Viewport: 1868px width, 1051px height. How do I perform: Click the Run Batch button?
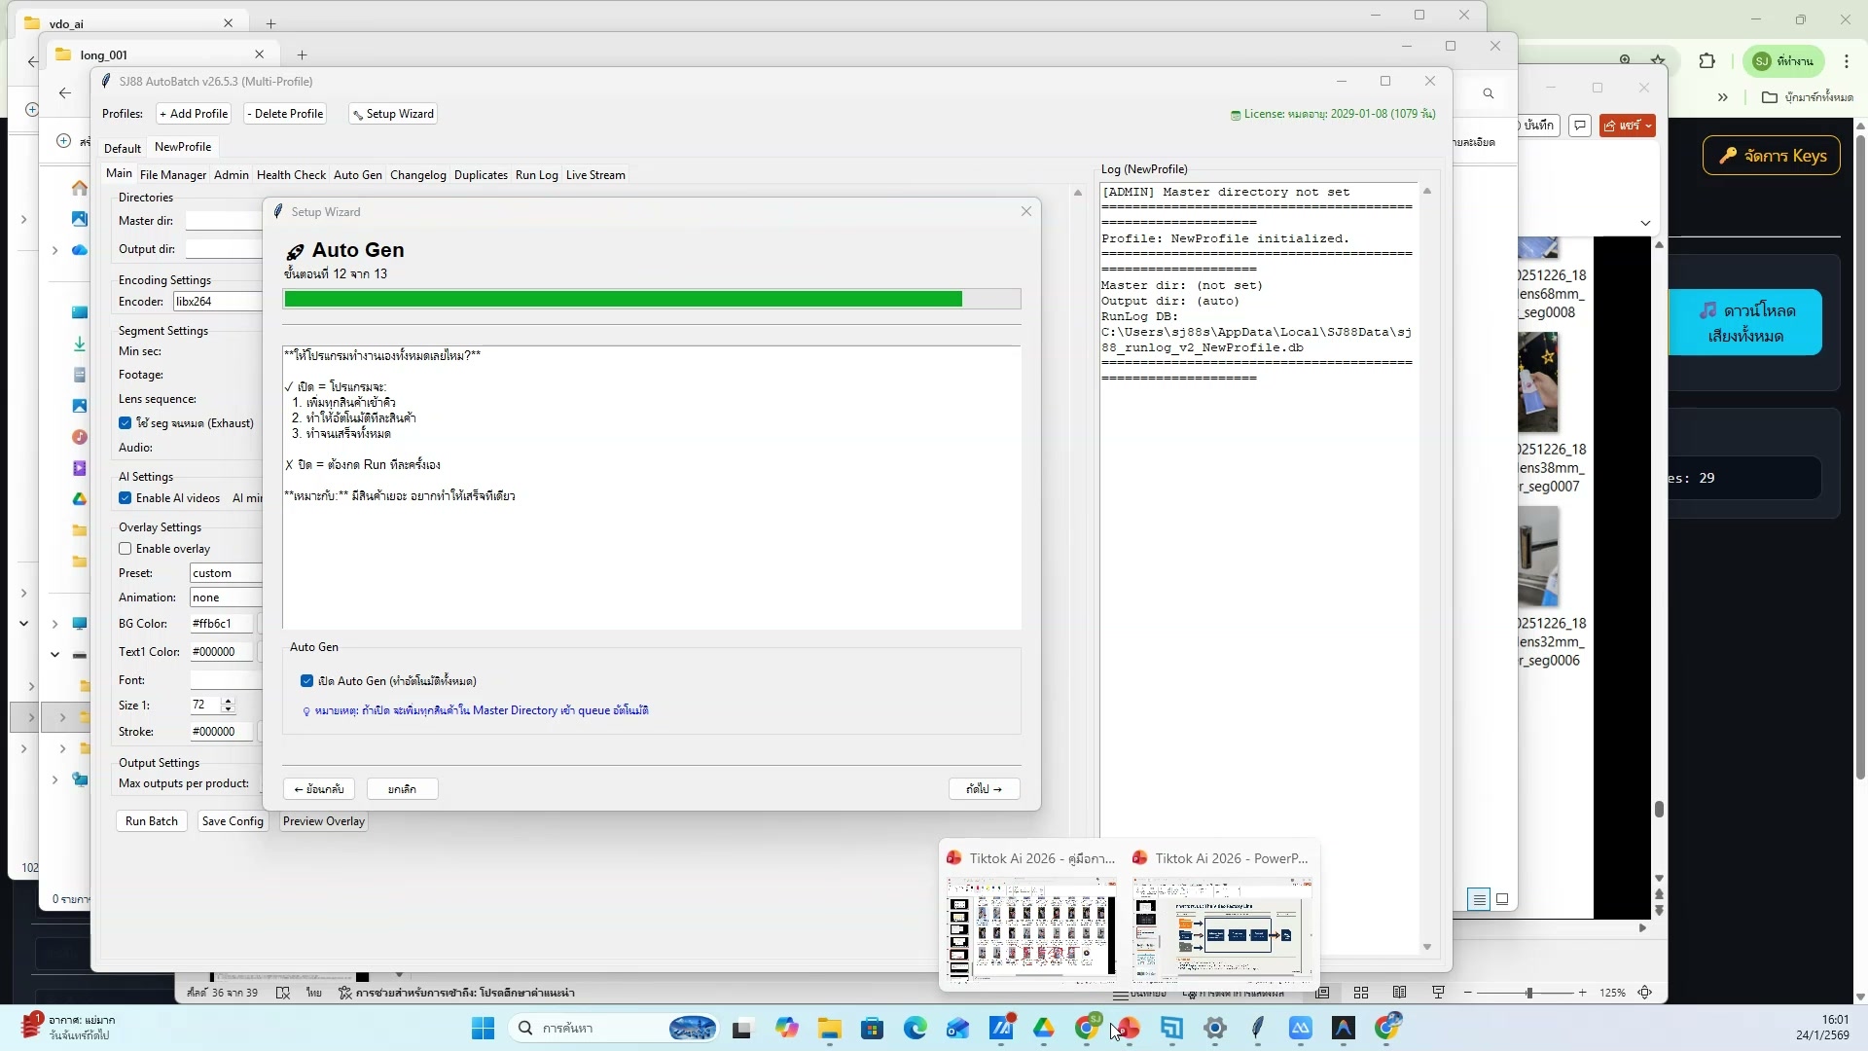(151, 820)
